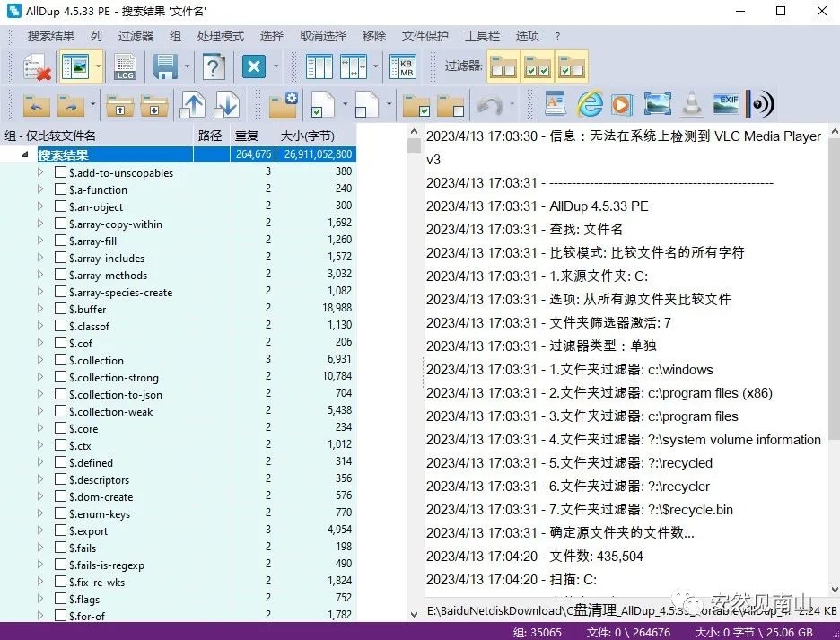Open the help question mark icon
This screenshot has width=840, height=640.
tap(213, 67)
